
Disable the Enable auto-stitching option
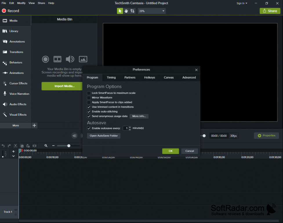click(x=89, y=112)
